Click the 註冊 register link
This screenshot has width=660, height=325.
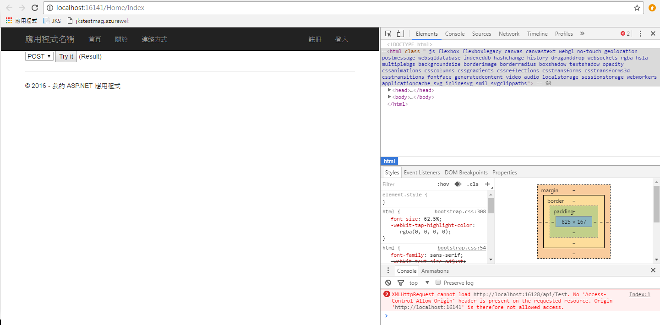[315, 39]
